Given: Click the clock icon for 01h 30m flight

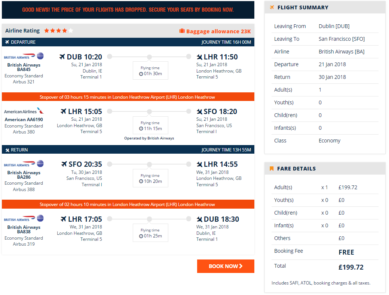Looking at the screenshot, I should 141,74.
